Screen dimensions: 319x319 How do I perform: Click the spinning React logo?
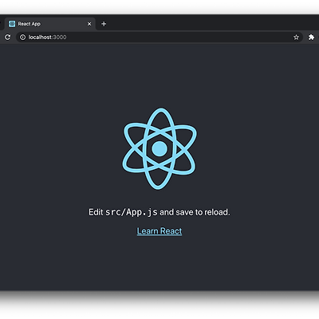click(x=159, y=148)
